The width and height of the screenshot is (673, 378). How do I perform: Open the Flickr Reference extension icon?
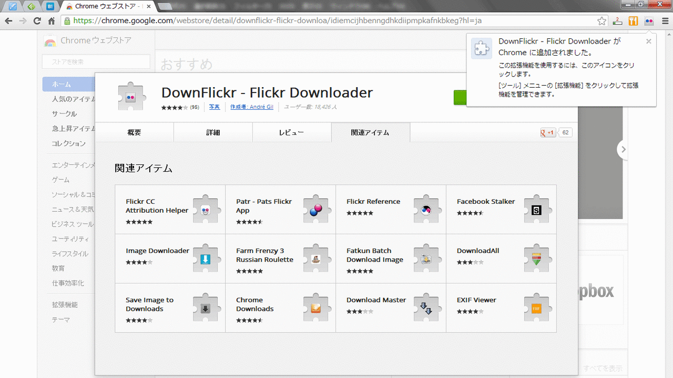pos(426,209)
